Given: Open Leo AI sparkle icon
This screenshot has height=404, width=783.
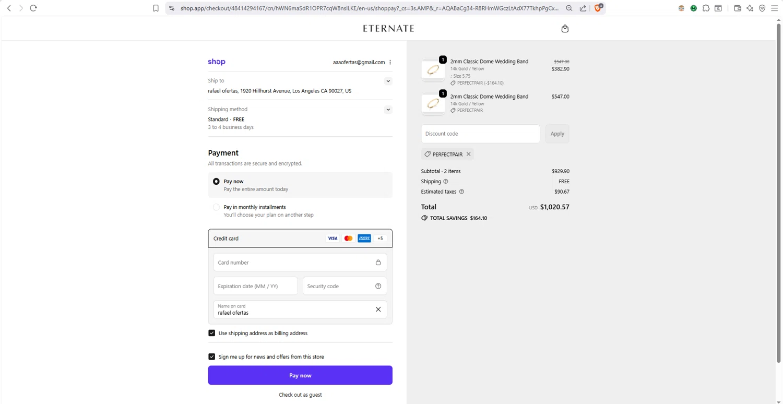Looking at the screenshot, I should pyautogui.click(x=750, y=8).
